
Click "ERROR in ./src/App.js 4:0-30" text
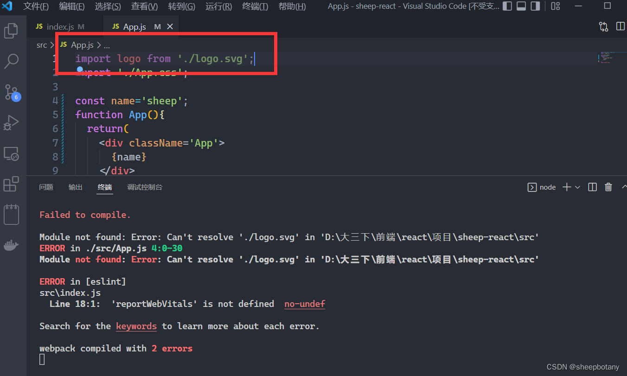[111, 248]
